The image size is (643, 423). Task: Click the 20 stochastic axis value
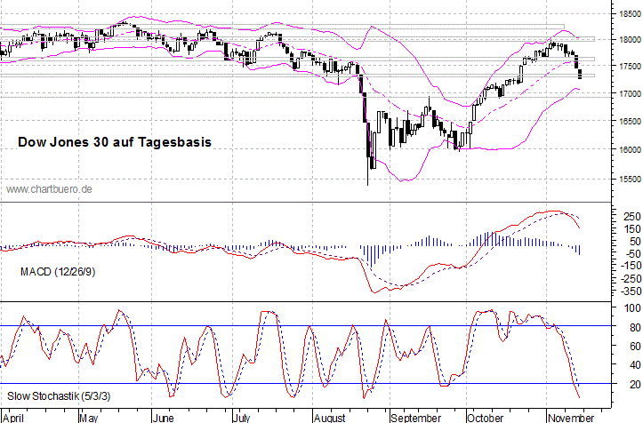pos(635,384)
